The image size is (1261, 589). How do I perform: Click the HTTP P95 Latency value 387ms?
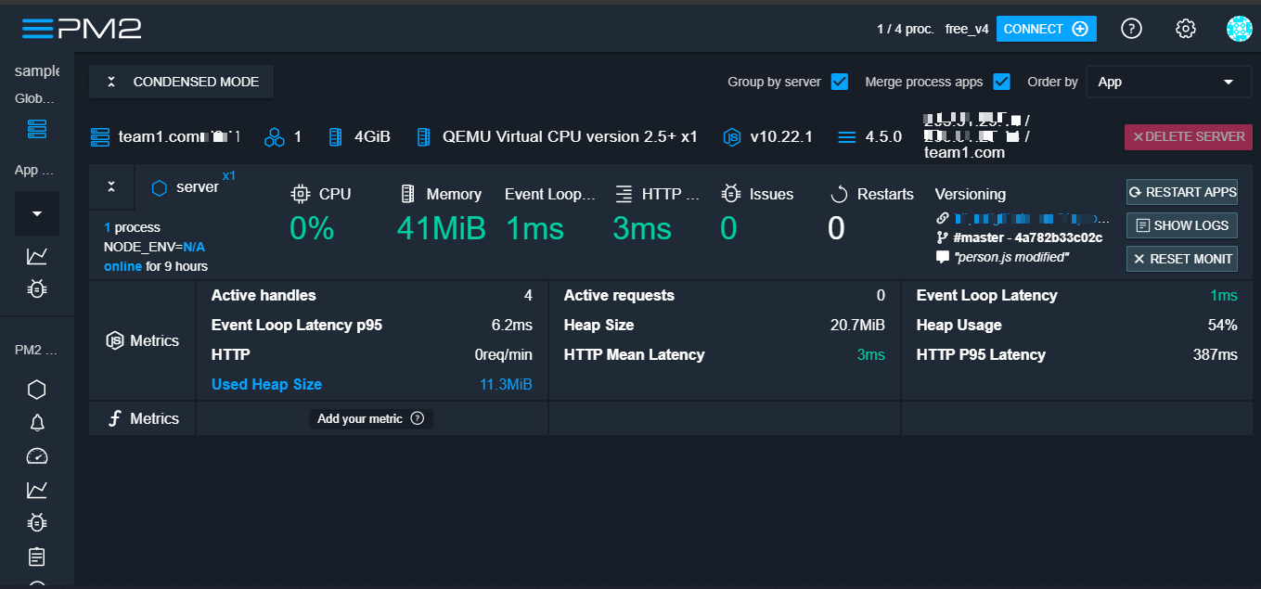(1215, 355)
